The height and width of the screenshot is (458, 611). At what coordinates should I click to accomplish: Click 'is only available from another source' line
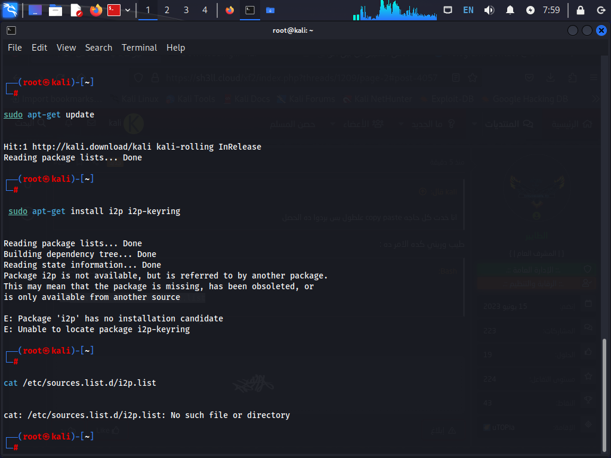click(92, 297)
